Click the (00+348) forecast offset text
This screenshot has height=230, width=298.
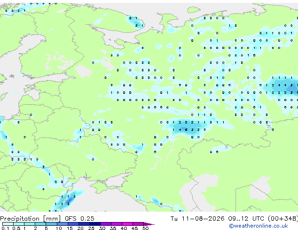(x=283, y=219)
